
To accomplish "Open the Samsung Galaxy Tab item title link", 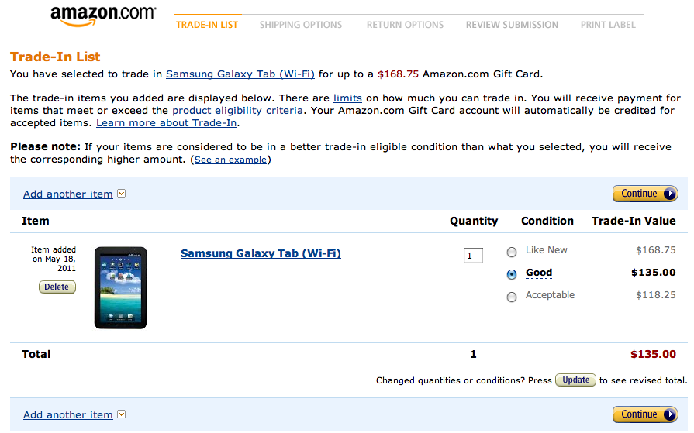I will click(261, 253).
